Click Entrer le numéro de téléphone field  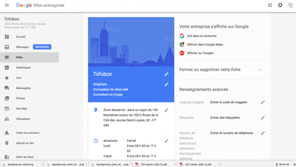231,133
